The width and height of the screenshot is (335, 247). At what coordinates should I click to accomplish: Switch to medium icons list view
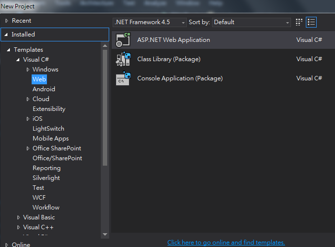(x=311, y=22)
